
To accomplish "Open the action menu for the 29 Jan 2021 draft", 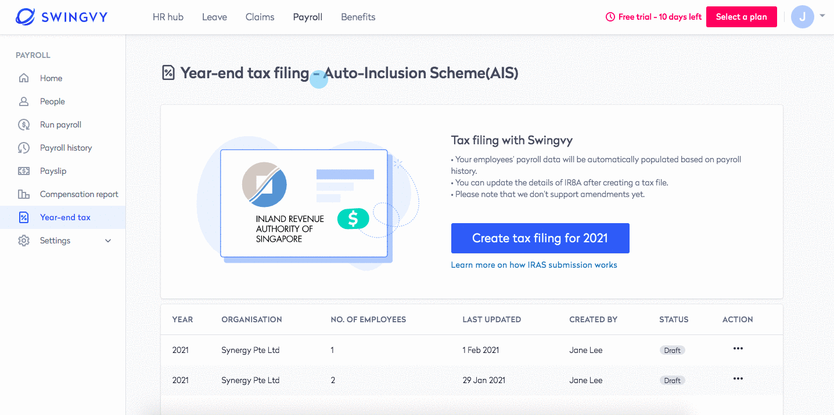I will 738,380.
